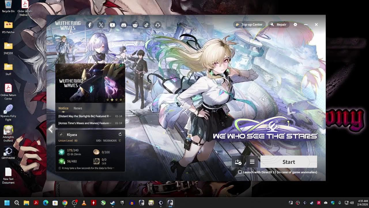
Task: Open the customer support headset icon
Action: click(x=158, y=25)
